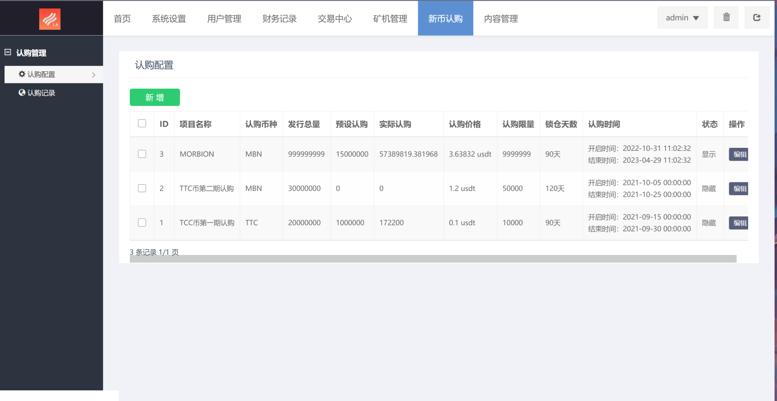This screenshot has width=777, height=401.
Task: Switch to the 交易中心 tab
Action: point(335,19)
